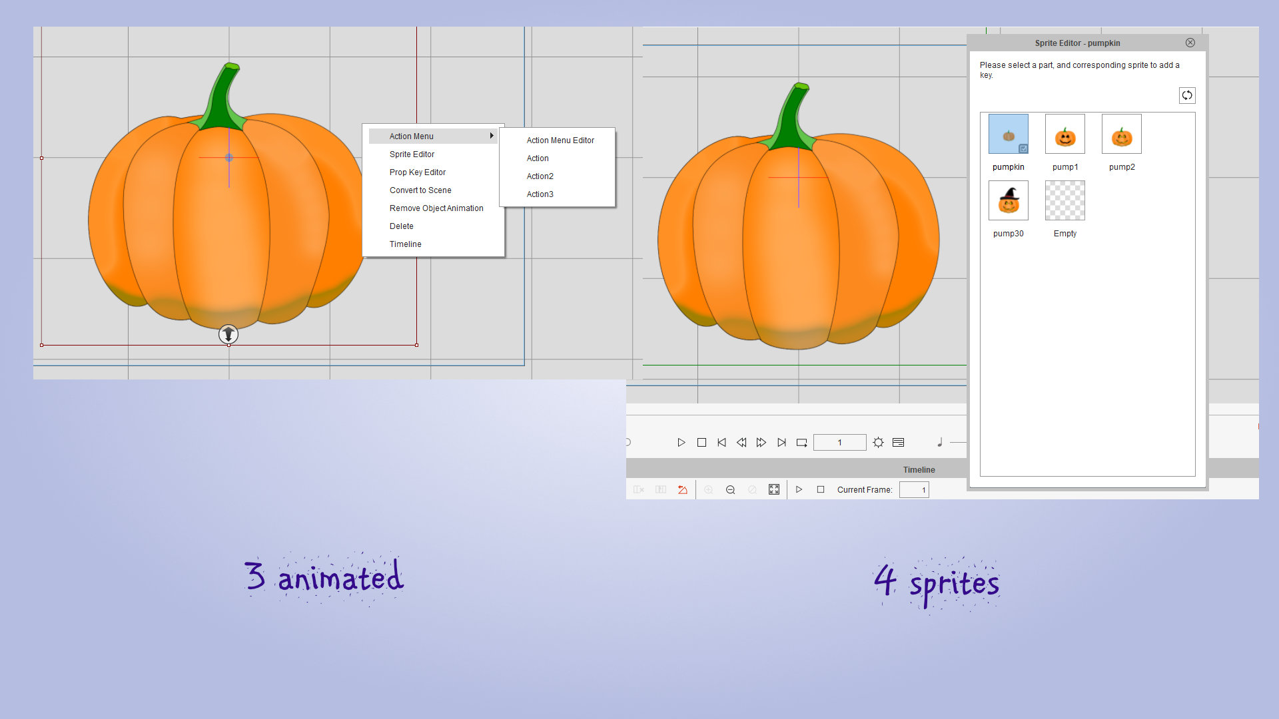
Task: Expand the Action Menu submenu arrow
Action: coord(492,136)
